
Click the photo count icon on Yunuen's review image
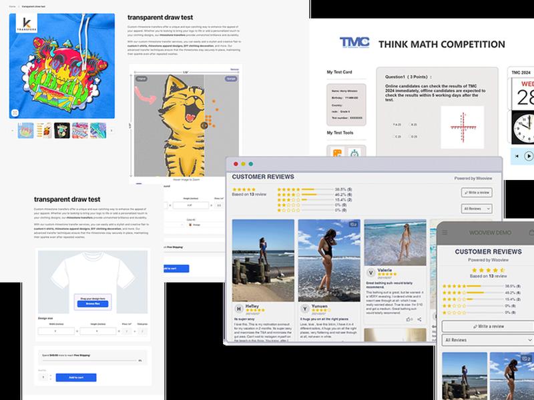[x=353, y=224]
